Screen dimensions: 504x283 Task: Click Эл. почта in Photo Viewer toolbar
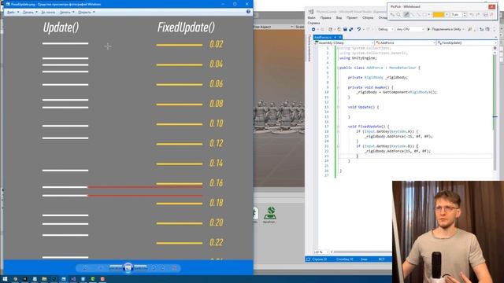[48, 13]
